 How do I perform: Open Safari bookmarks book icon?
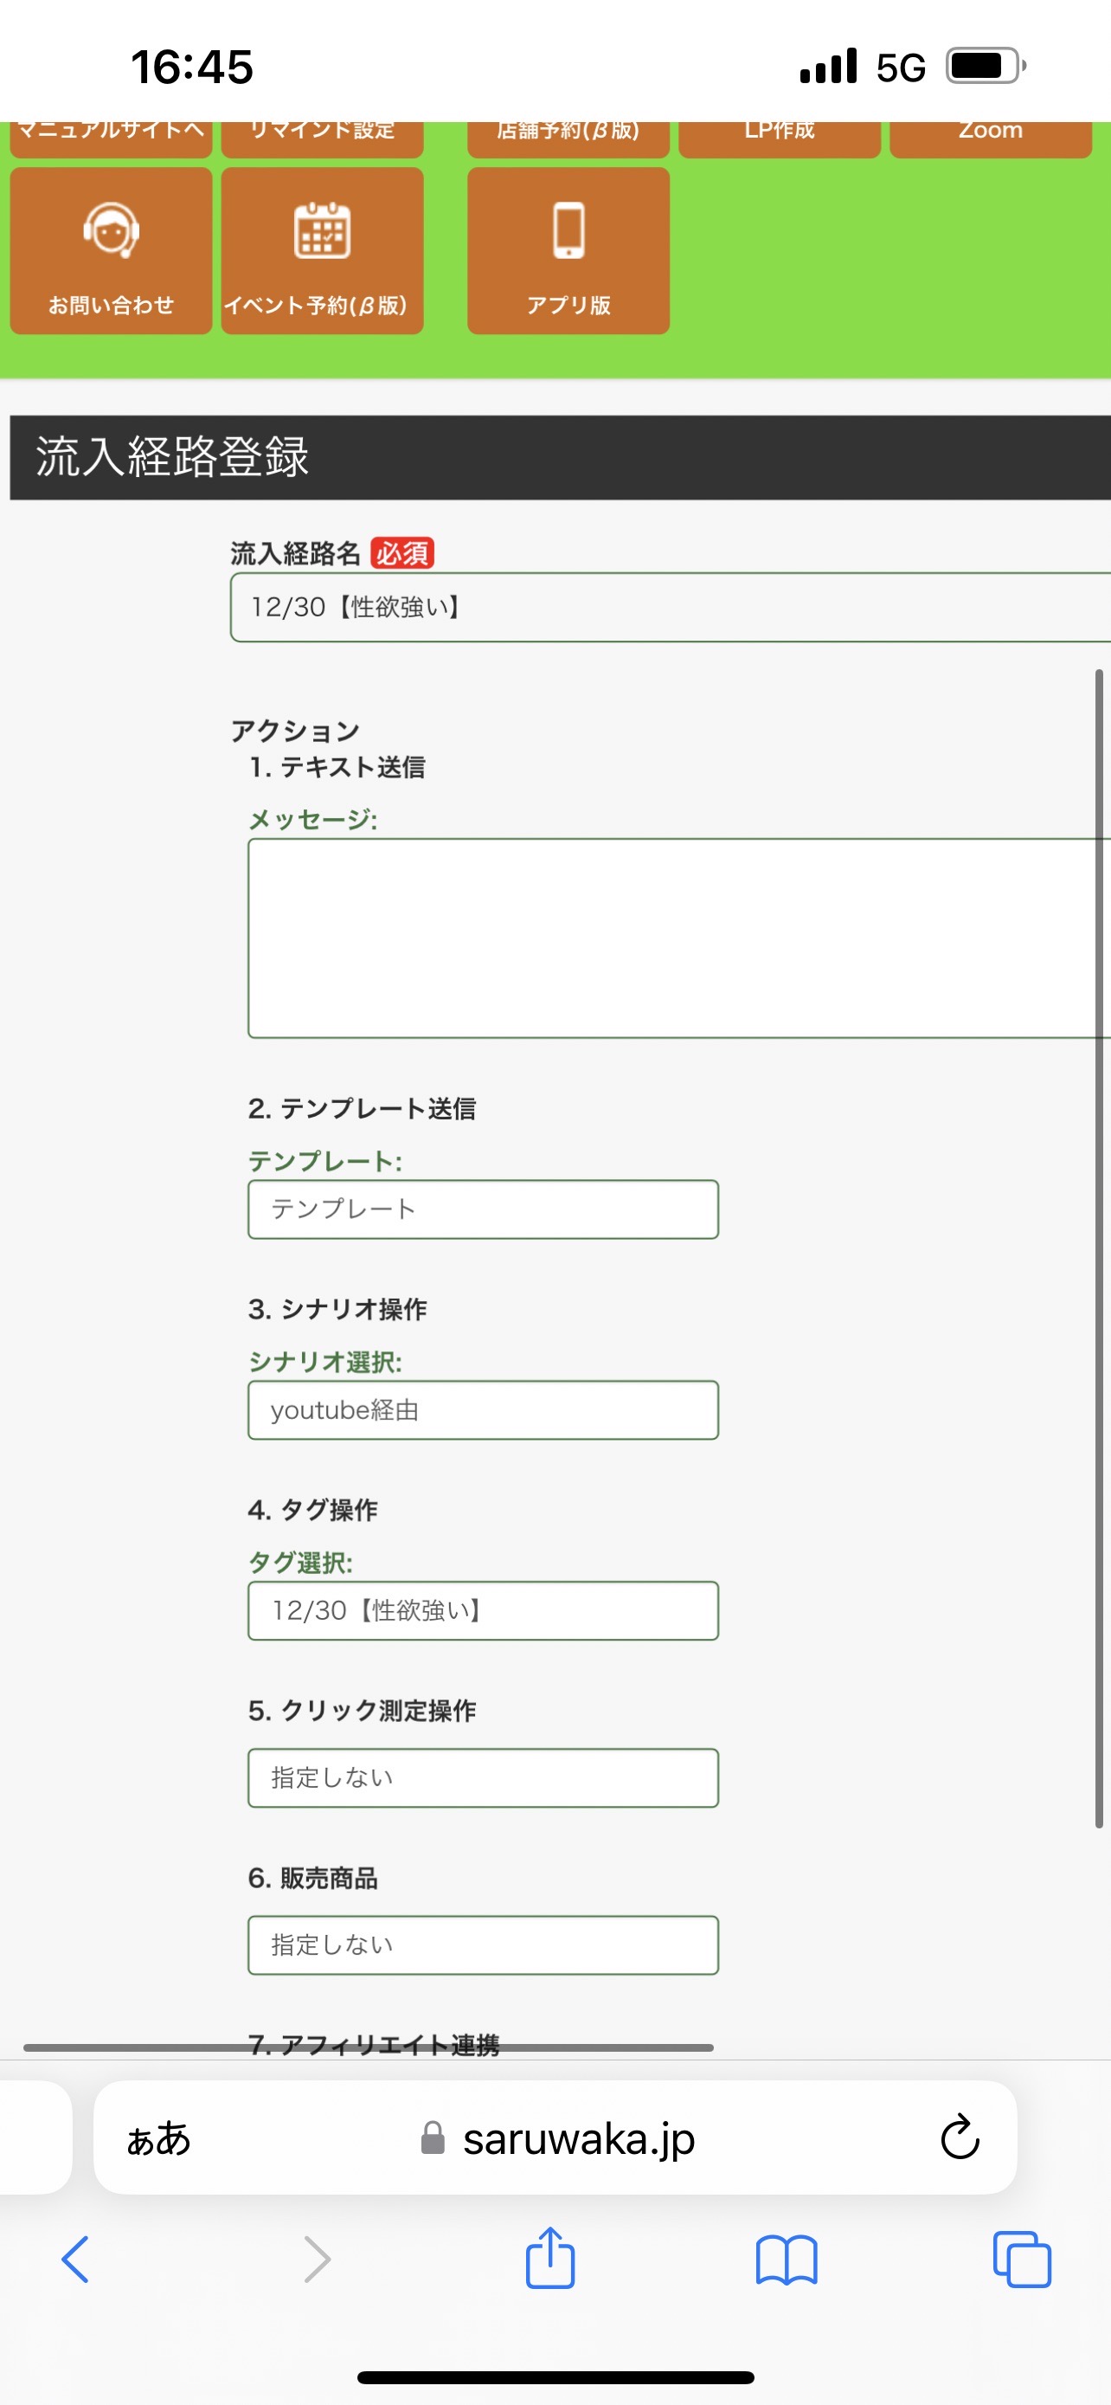click(x=787, y=2260)
